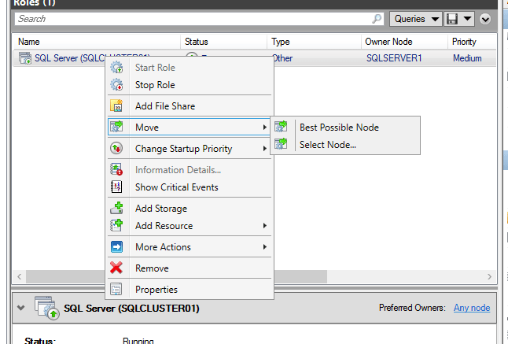Click the More Actions blue arrow icon
Viewport: 508px width, 344px height.
(x=116, y=246)
